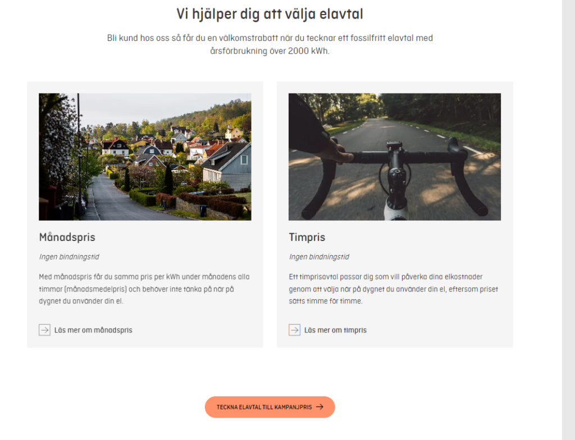
Task: Click the Vi hjälper dig att välja elavtal heading
Action: tap(270, 14)
